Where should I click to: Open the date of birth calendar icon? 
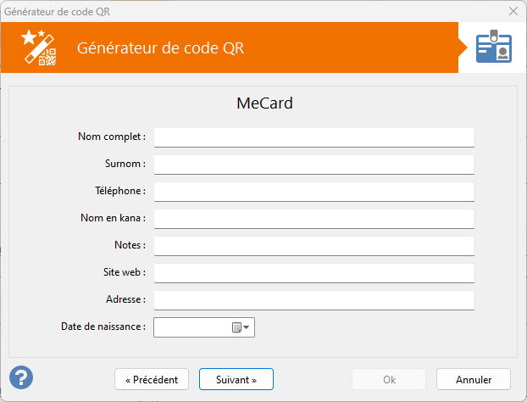(236, 327)
